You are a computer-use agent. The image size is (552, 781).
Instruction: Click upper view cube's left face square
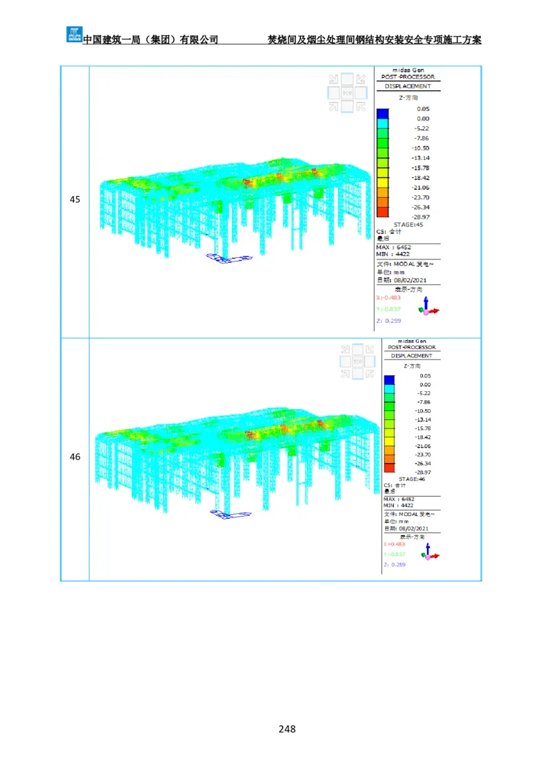[334, 92]
